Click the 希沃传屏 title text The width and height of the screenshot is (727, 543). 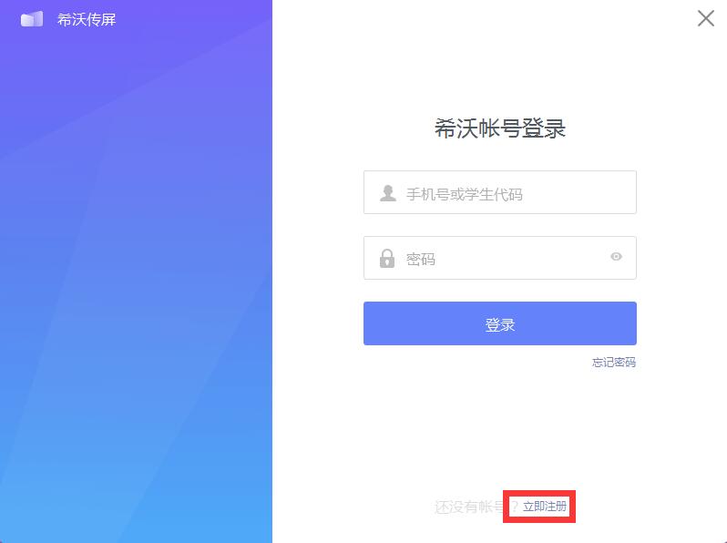87,19
